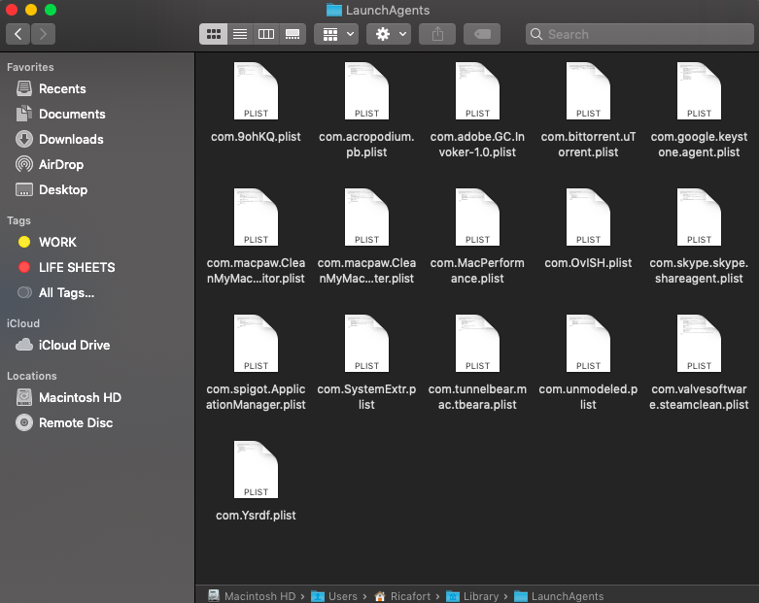759x603 pixels.
Task: Open the gear Action menu dropdown
Action: (389, 34)
